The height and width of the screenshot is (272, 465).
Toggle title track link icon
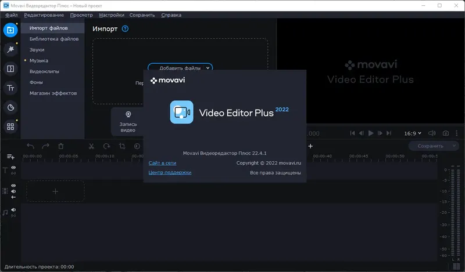[x=13, y=173]
